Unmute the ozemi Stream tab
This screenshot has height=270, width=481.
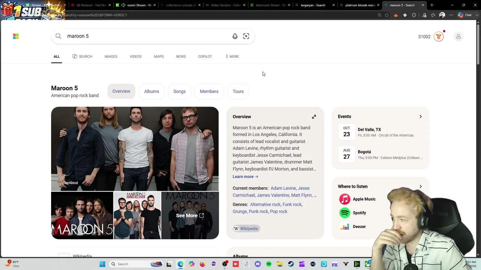point(123,5)
